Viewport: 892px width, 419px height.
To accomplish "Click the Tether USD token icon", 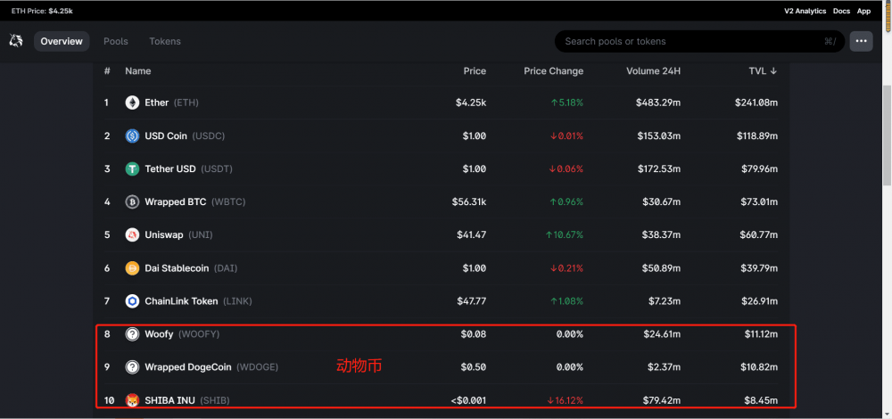I will point(132,169).
